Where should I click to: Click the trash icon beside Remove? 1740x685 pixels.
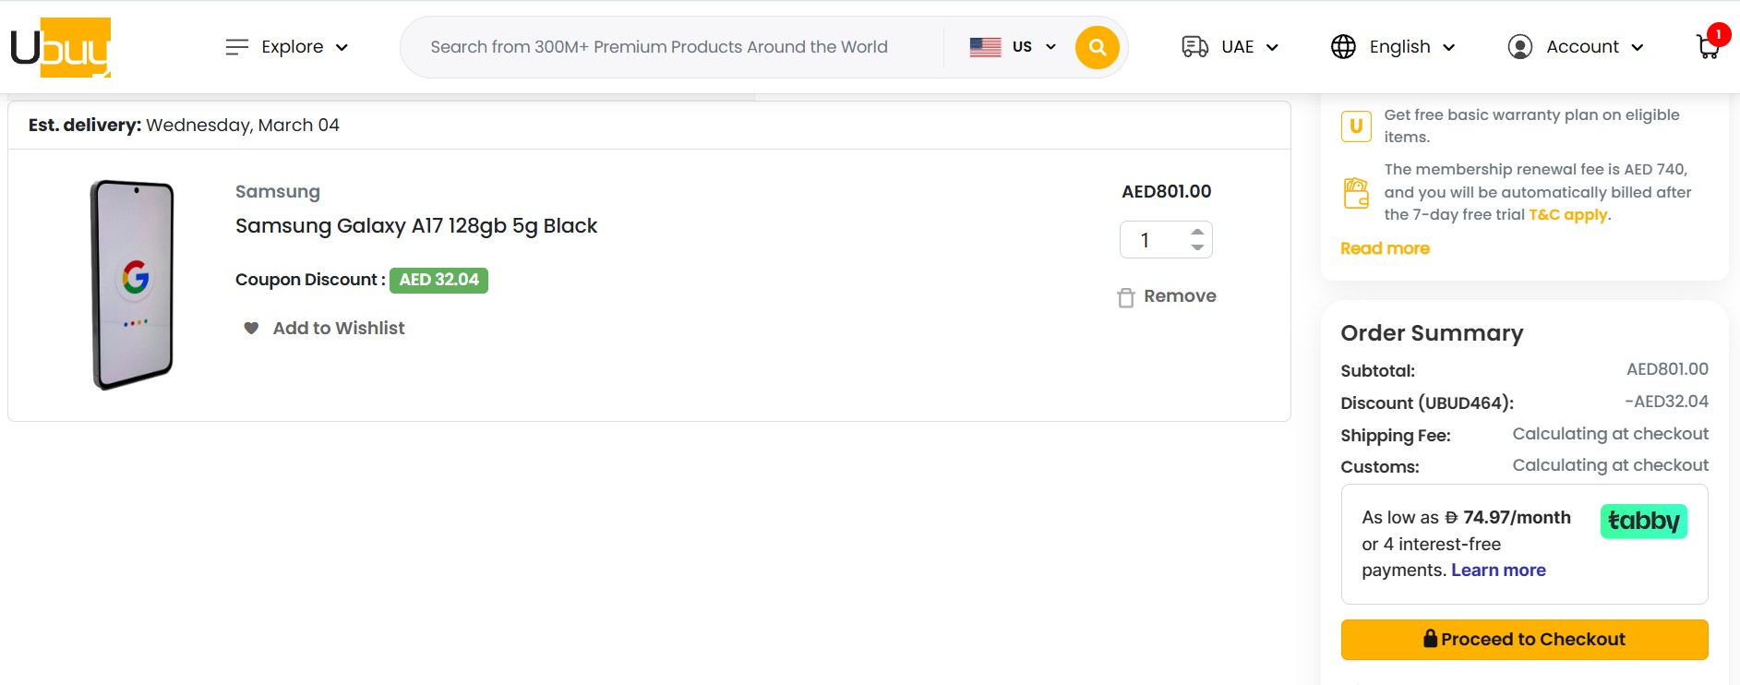coord(1125,297)
